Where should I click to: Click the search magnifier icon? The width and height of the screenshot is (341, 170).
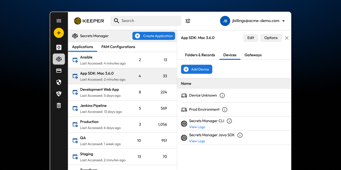[x=117, y=21]
